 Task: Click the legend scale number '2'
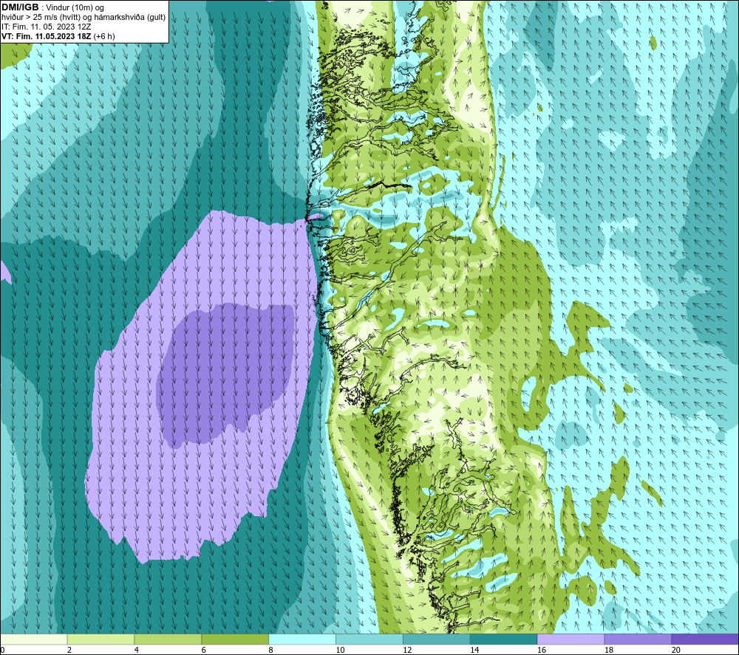click(x=69, y=651)
